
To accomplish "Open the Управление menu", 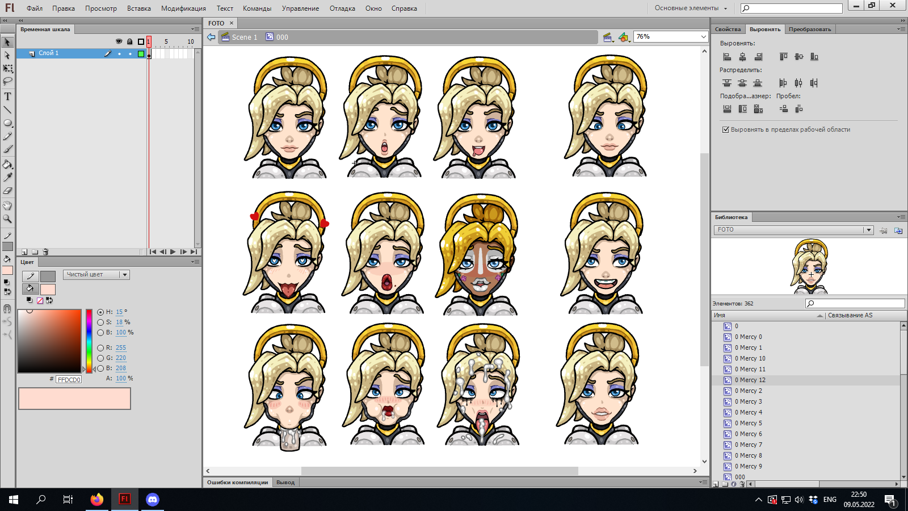I will pos(300,9).
